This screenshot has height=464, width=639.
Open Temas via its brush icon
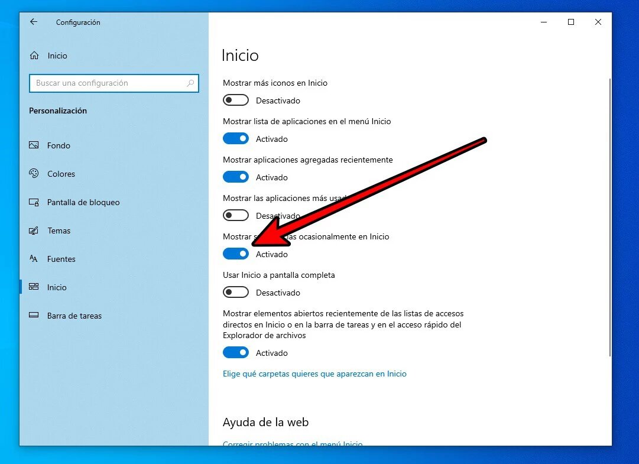click(34, 231)
